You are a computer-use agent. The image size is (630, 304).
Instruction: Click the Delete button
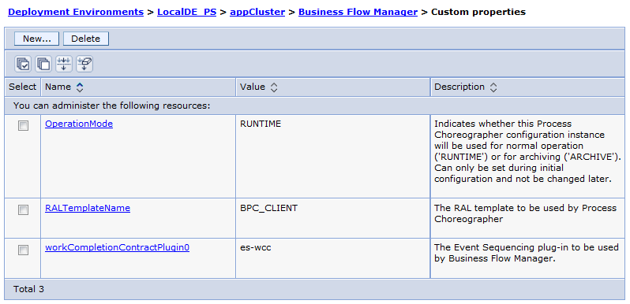tap(85, 39)
